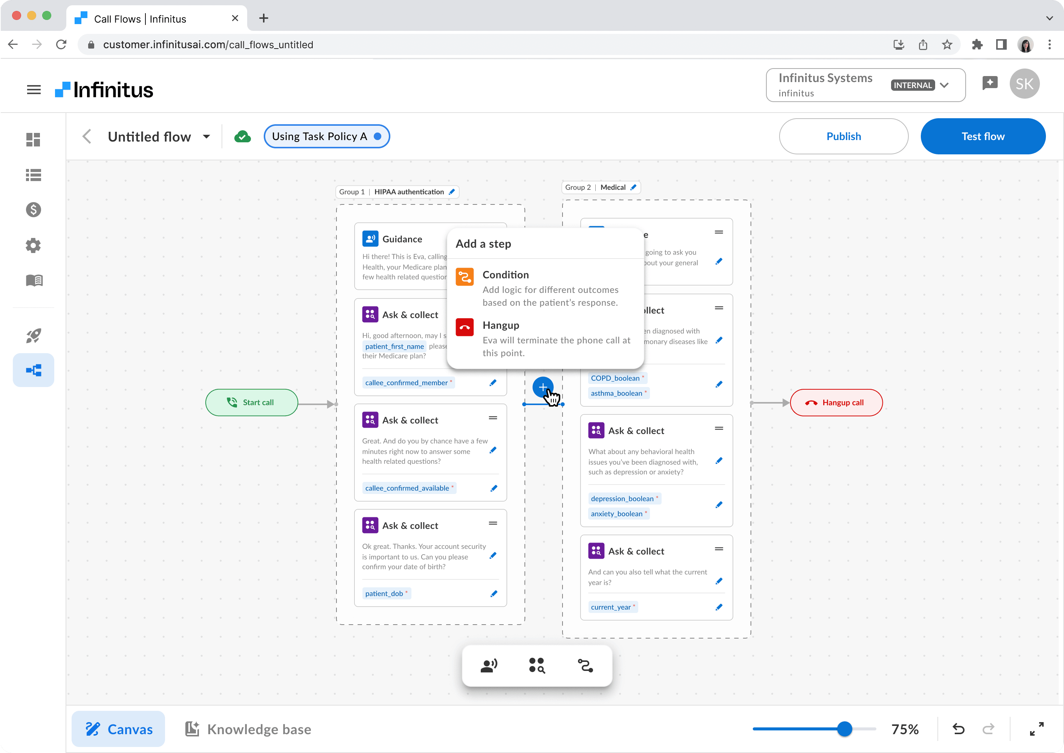Open the feedback chat sparkle icon

(x=990, y=84)
